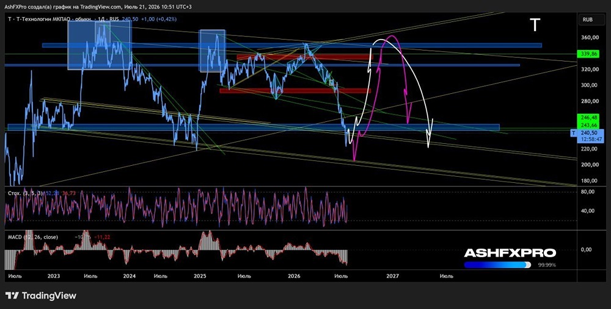Select the upper red resistance zone rectangle
This screenshot has width=611, height=309.
305,57
